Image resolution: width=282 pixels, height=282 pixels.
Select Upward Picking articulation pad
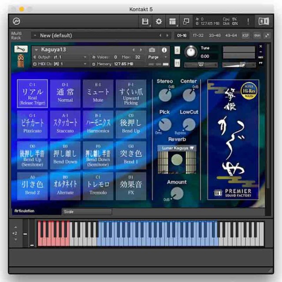[131, 93]
